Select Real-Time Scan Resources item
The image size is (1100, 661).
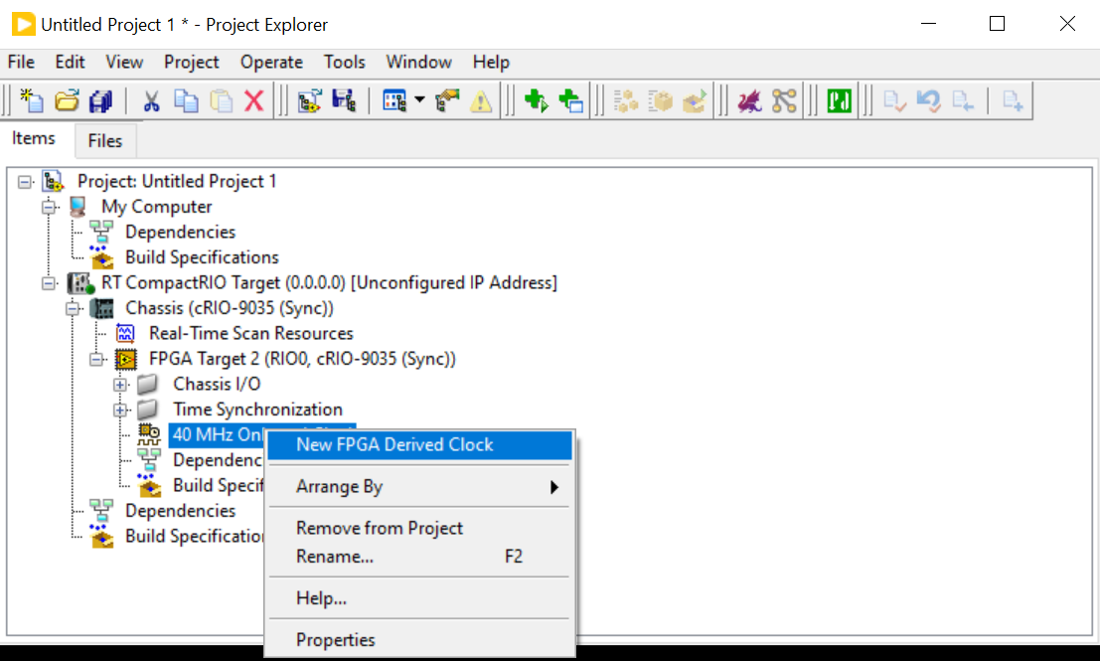pyautogui.click(x=250, y=333)
